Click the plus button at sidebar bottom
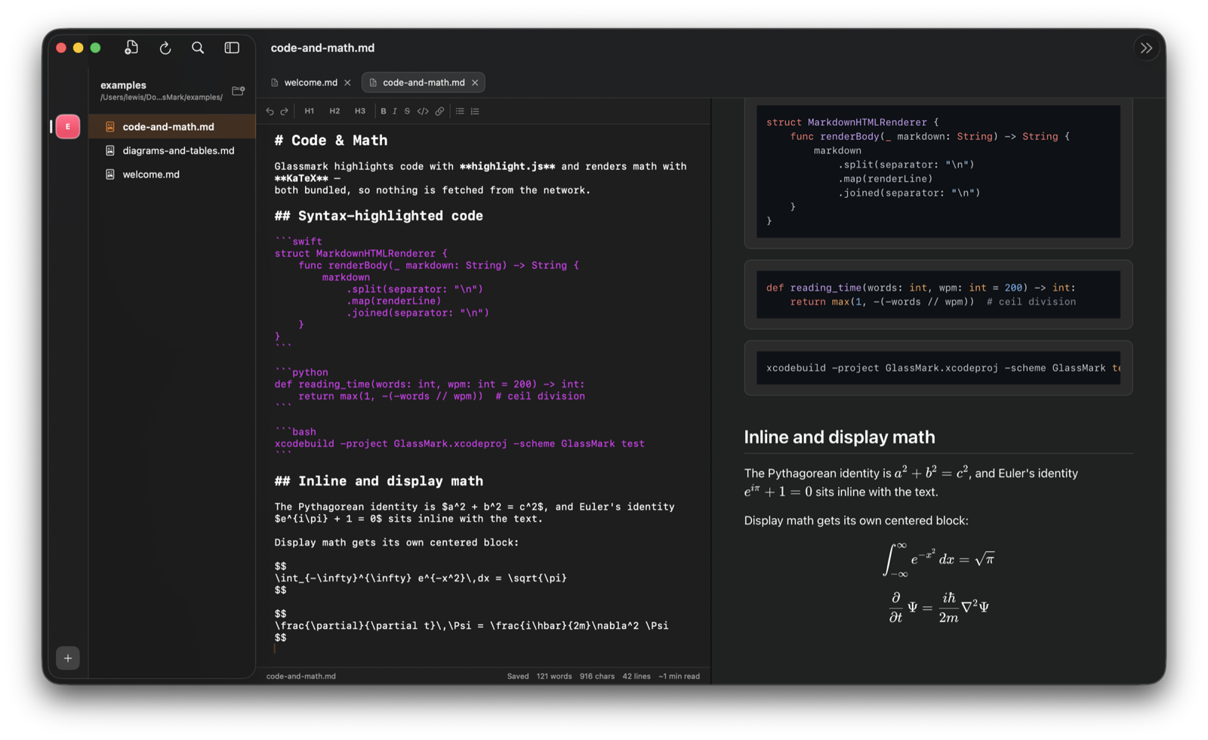Viewport: 1208px width, 740px height. (68, 658)
